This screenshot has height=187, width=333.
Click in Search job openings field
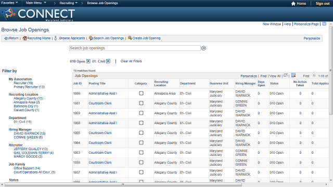[135, 48]
